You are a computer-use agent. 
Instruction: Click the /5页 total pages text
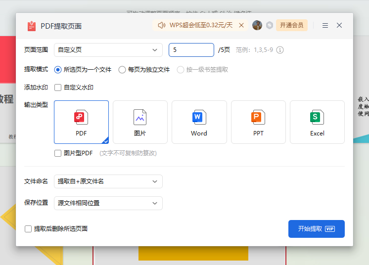pyautogui.click(x=224, y=50)
